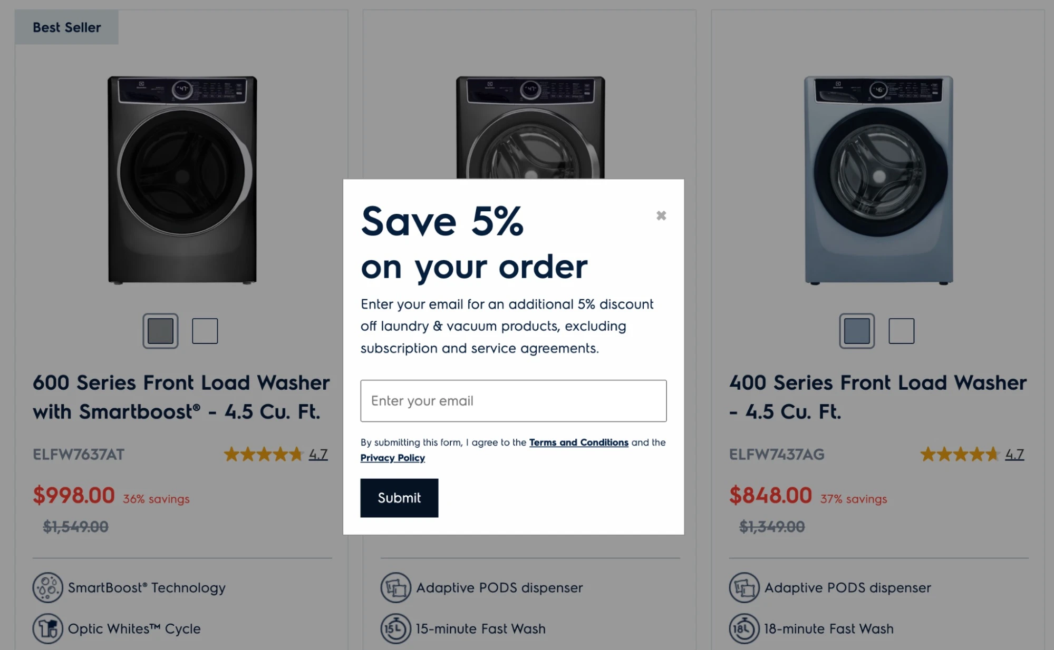The image size is (1054, 650).
Task: Open the 600 Series Front Load Washer title
Action: click(181, 397)
